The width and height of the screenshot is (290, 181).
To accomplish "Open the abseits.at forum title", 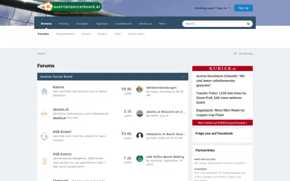I will [x=61, y=110].
